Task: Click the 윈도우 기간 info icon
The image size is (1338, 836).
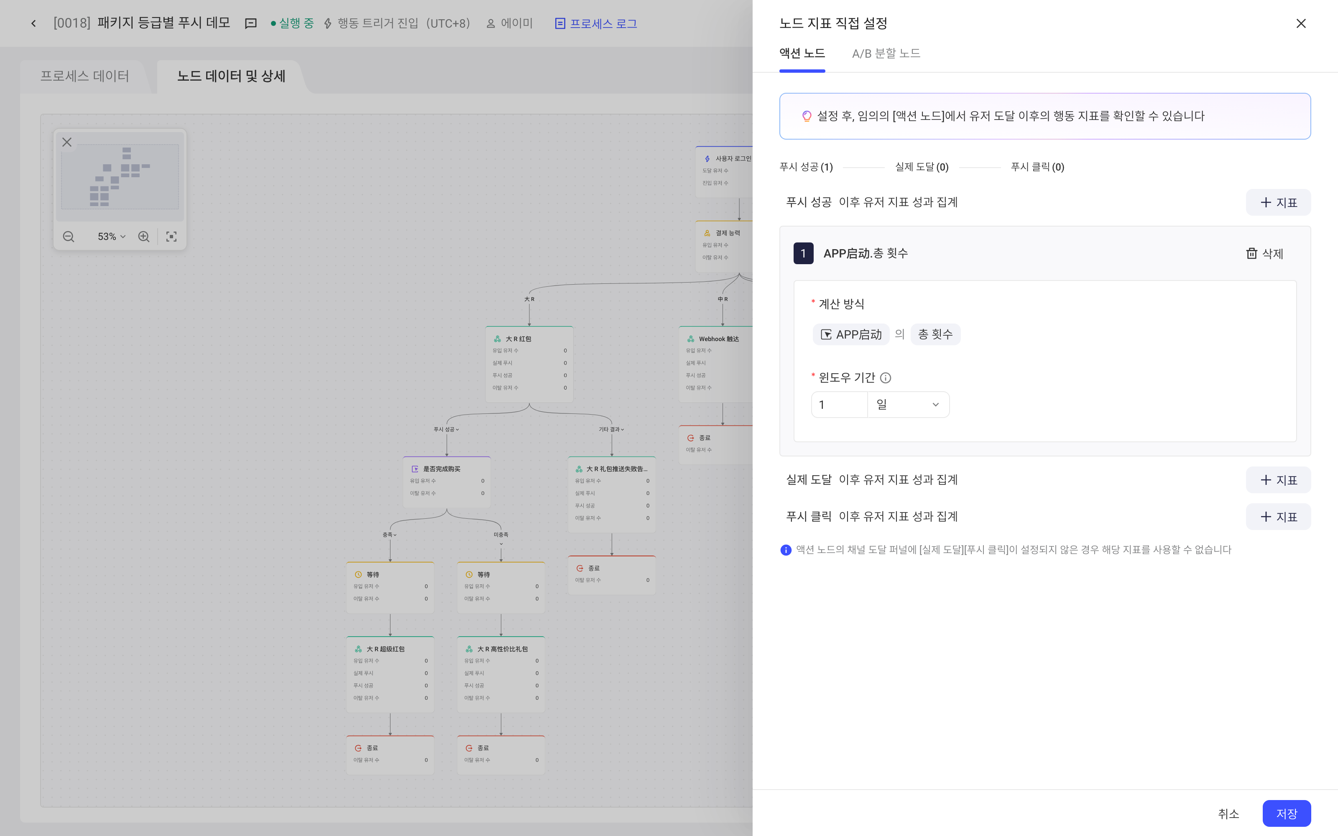Action: [x=885, y=377]
